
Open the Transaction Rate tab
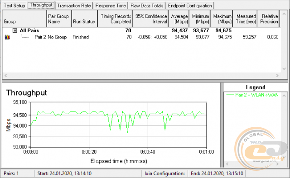coord(74,5)
